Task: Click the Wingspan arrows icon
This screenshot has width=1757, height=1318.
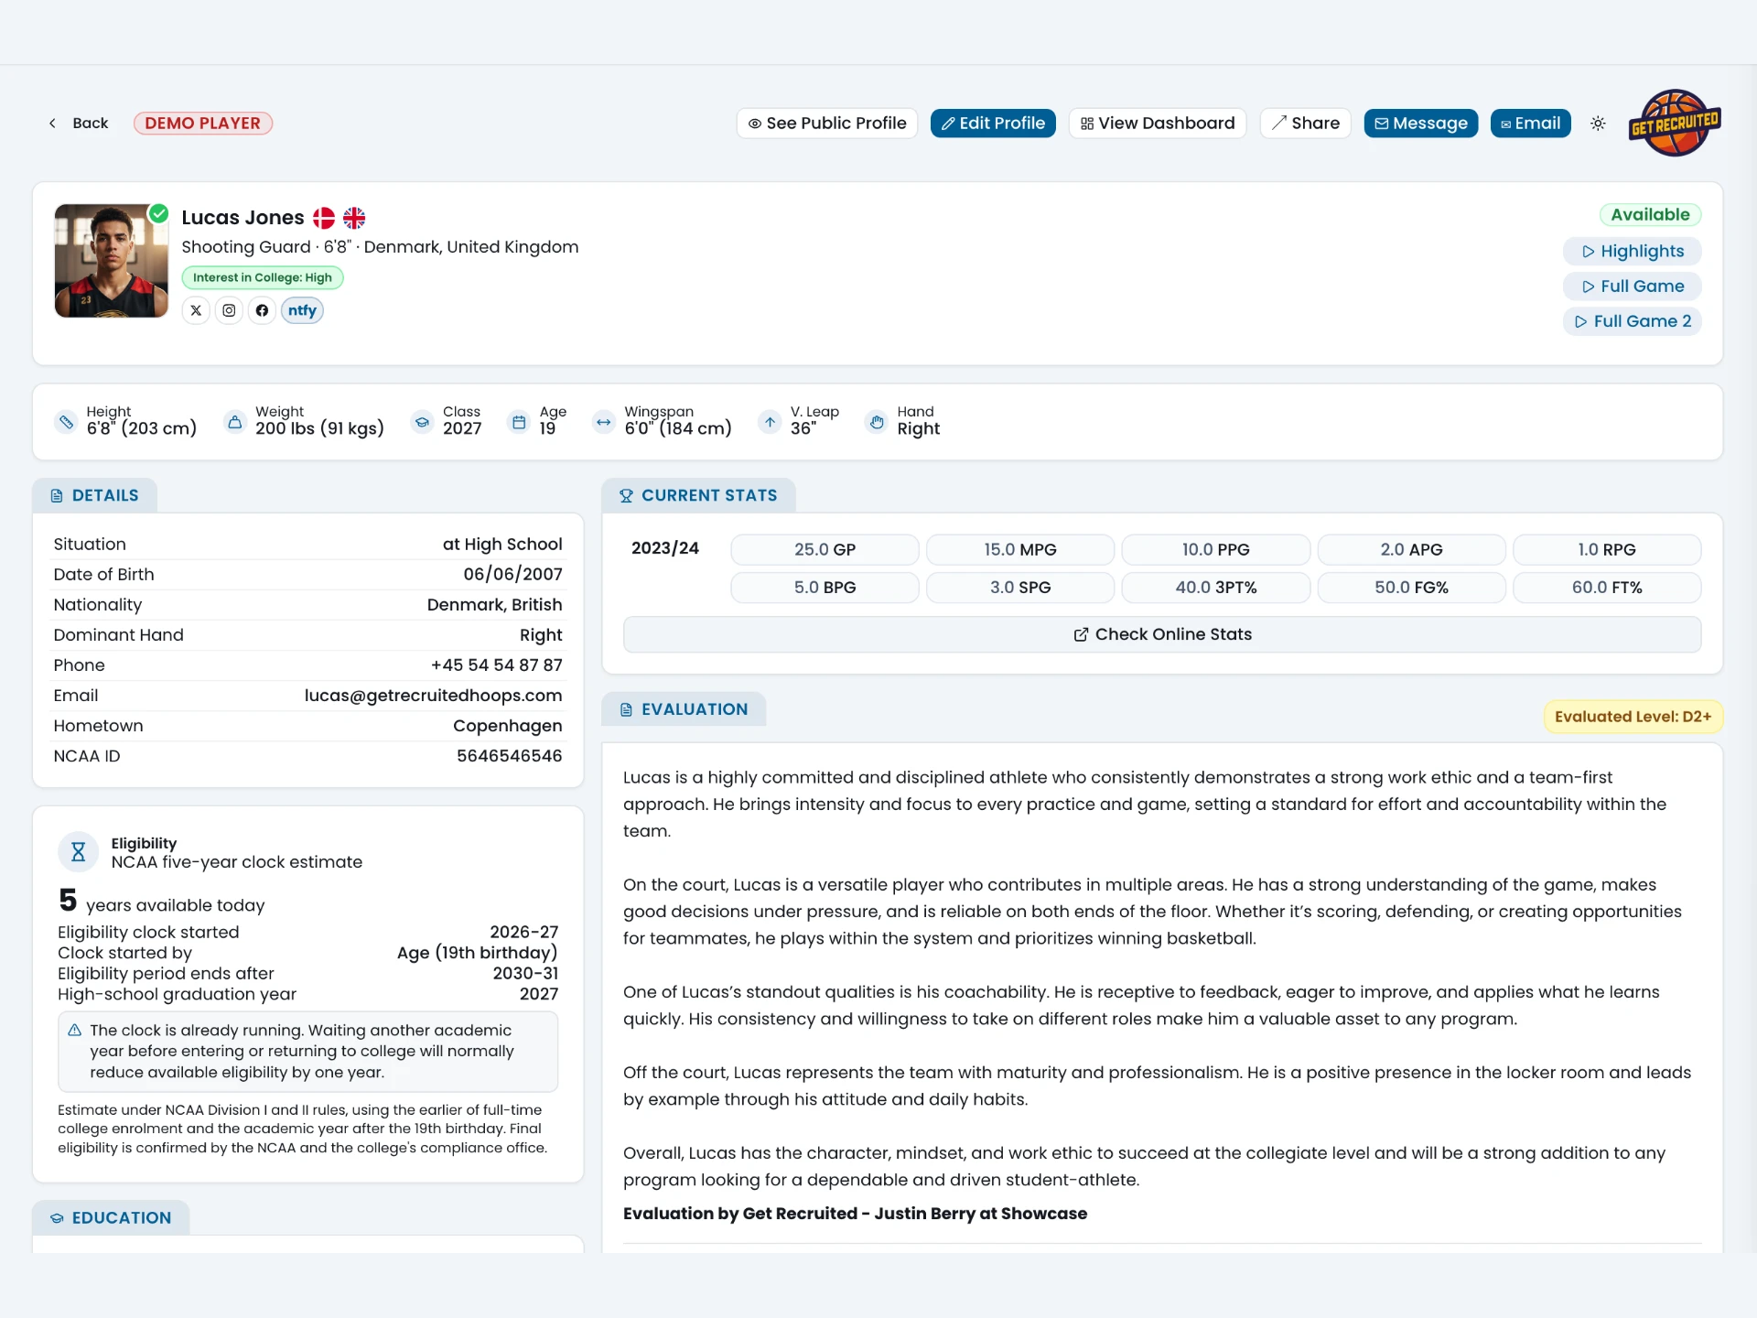Action: [603, 422]
